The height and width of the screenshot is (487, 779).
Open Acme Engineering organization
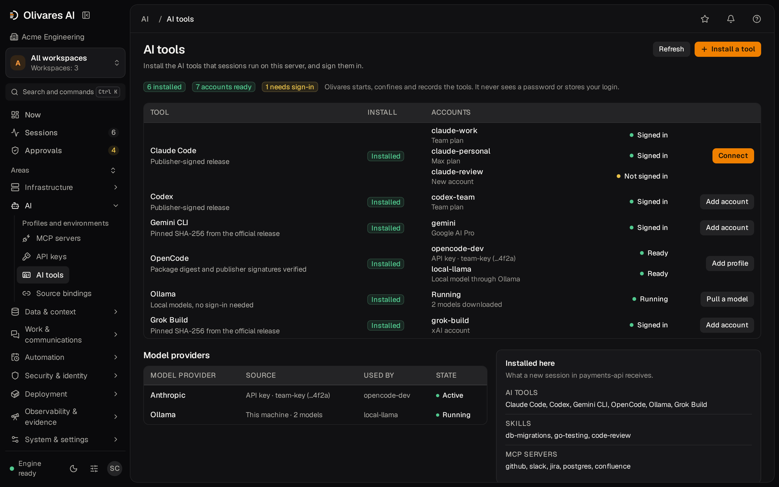[47, 37]
